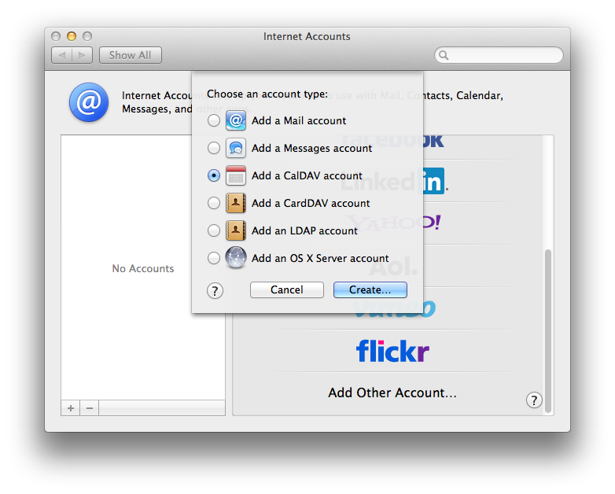This screenshot has width=615, height=494.
Task: Click the LDAP address book icon
Action: pyautogui.click(x=236, y=230)
